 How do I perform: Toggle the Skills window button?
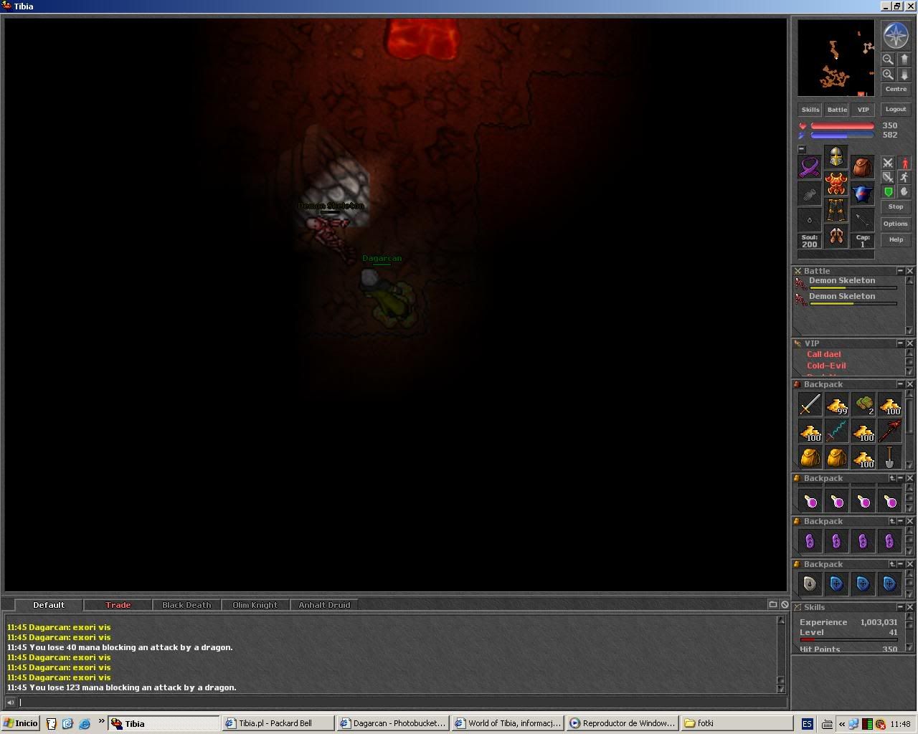810,110
